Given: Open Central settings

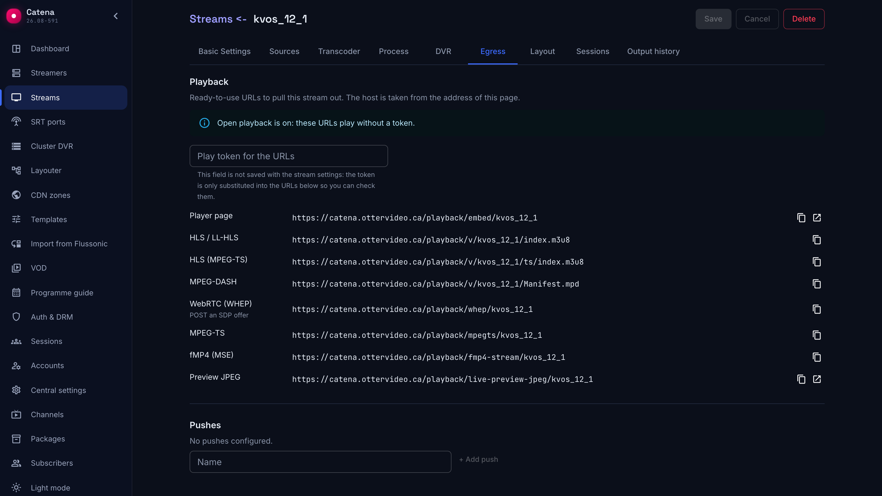Looking at the screenshot, I should (66, 390).
